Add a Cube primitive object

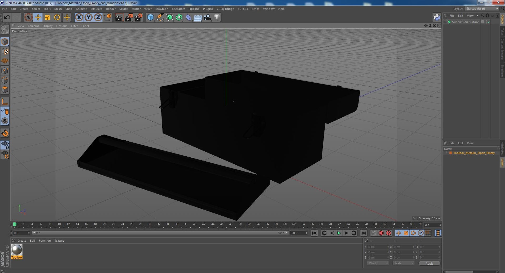(x=150, y=17)
